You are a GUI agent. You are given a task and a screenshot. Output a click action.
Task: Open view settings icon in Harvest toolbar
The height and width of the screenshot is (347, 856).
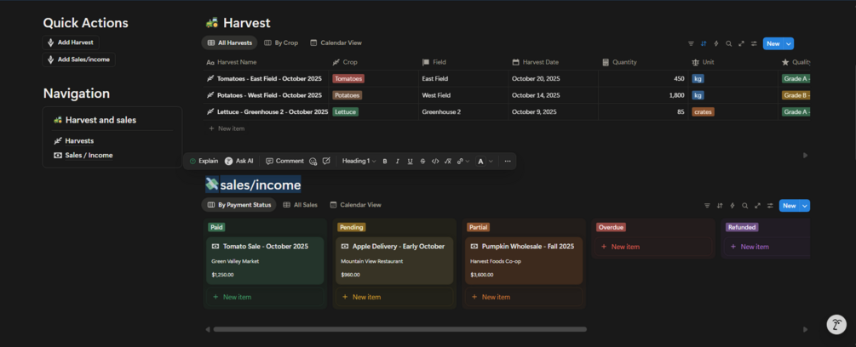(754, 43)
